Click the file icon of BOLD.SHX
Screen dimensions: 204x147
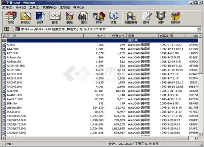coord(4,112)
